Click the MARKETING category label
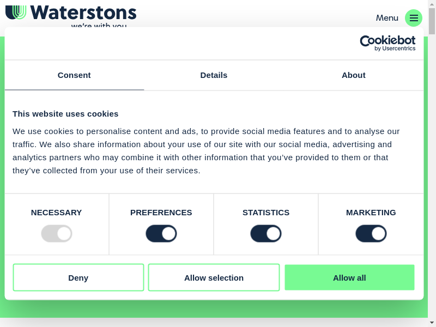 (371, 213)
